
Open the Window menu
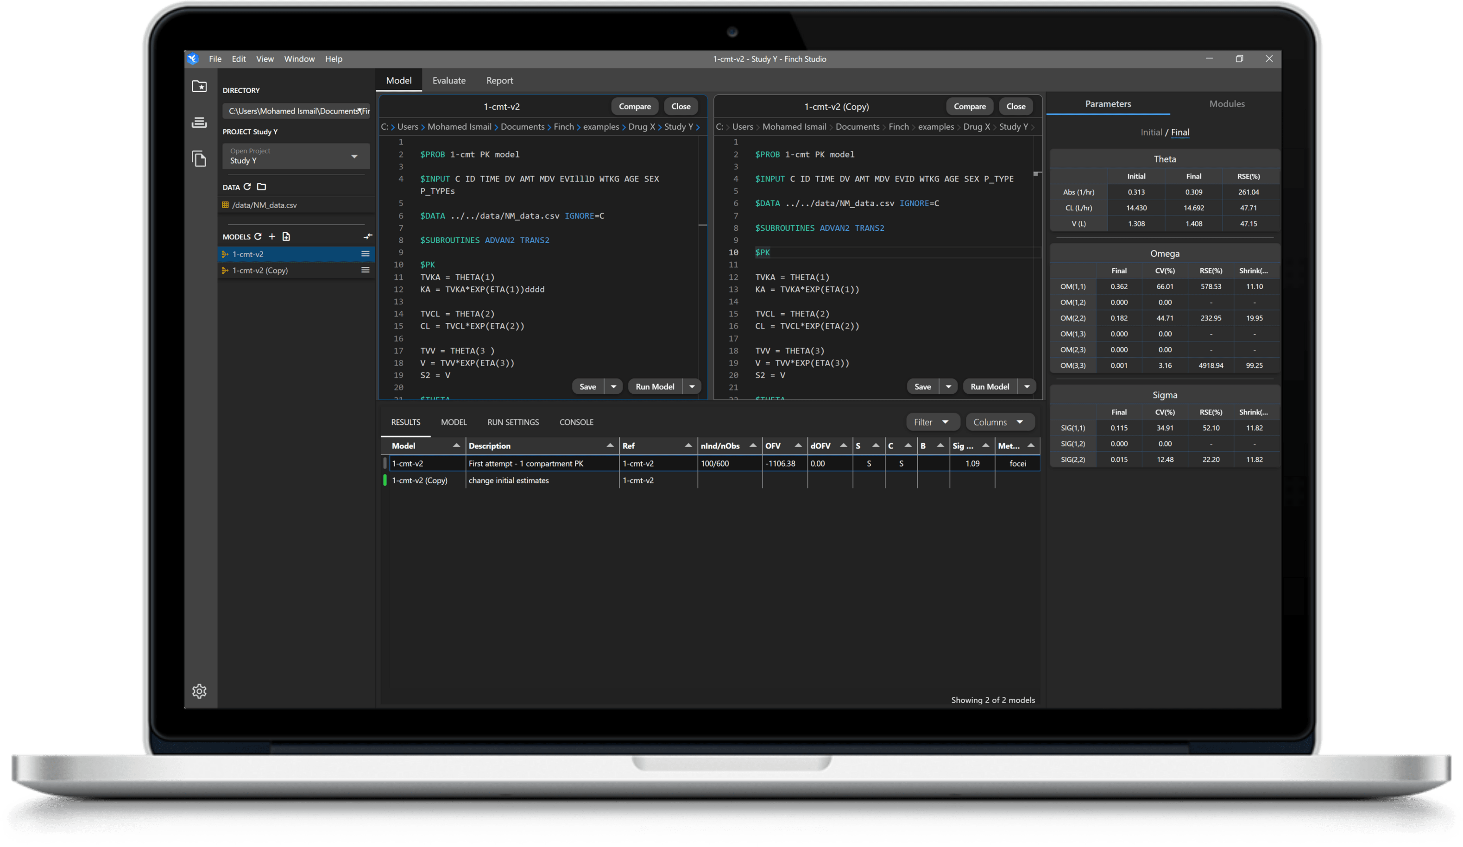pos(300,59)
